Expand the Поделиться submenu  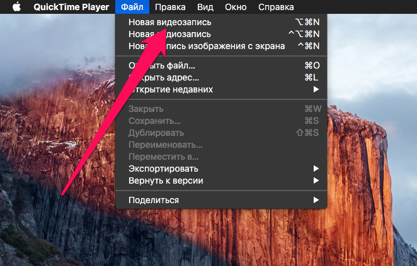(221, 200)
